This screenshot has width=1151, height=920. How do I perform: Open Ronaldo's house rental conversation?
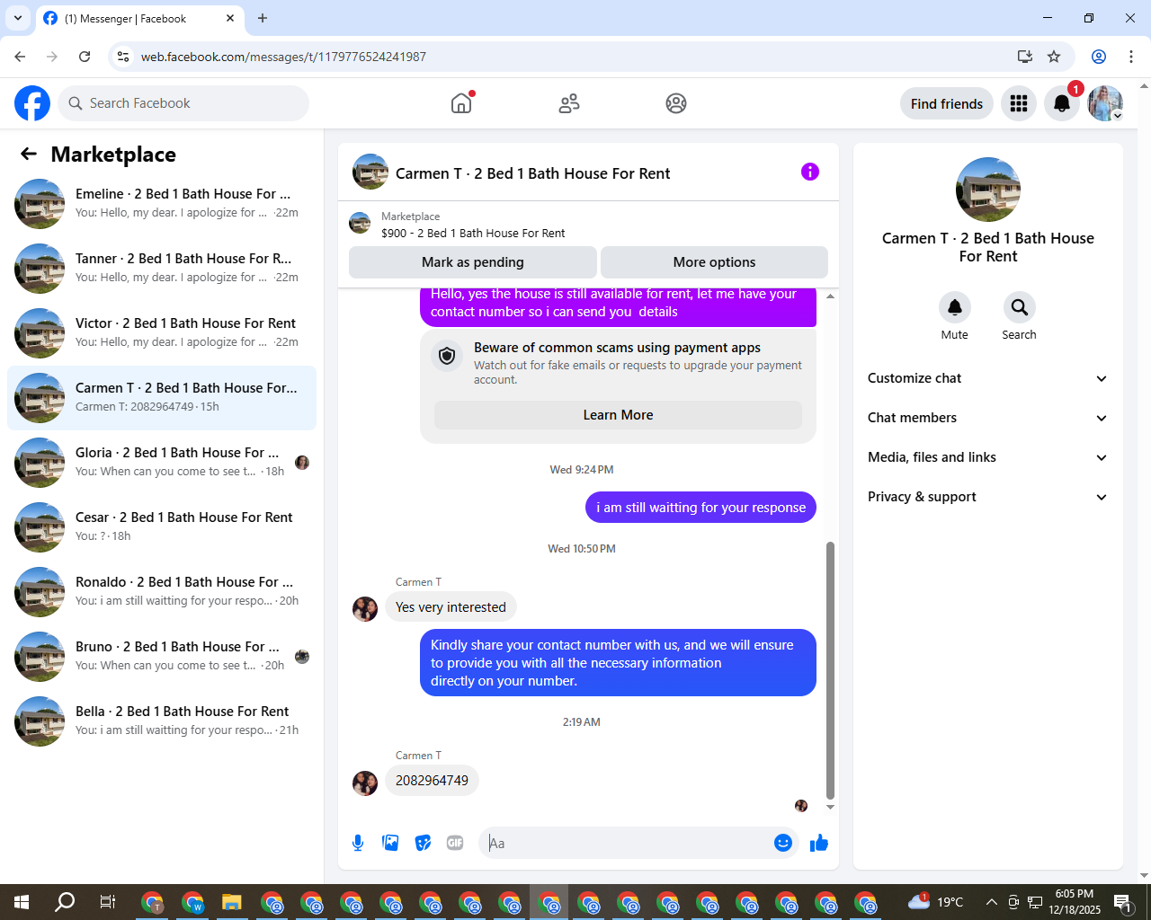click(162, 592)
